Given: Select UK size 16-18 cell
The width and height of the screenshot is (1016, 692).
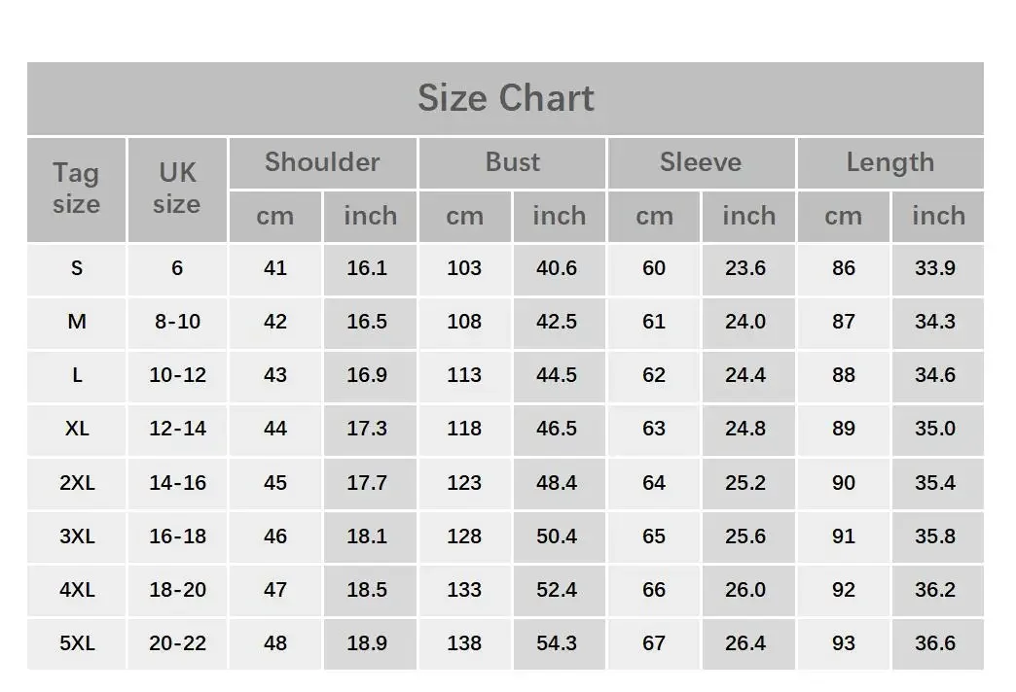Looking at the screenshot, I should pyautogui.click(x=177, y=536).
